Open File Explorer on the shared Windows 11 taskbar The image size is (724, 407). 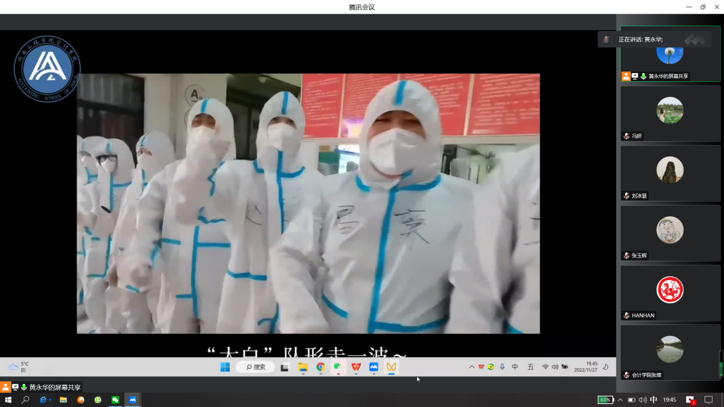[303, 367]
